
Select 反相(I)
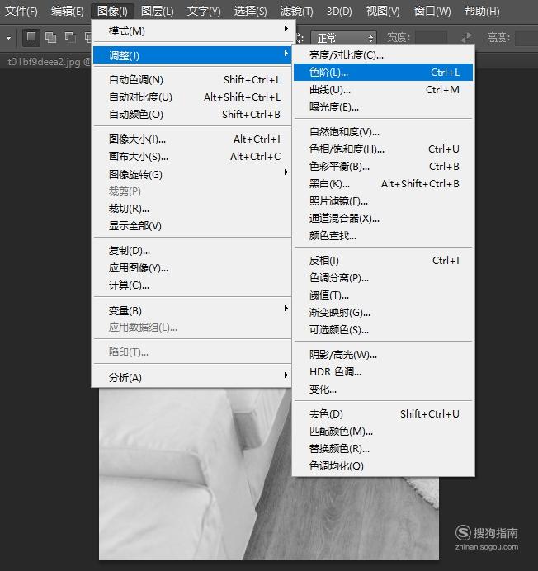point(383,261)
